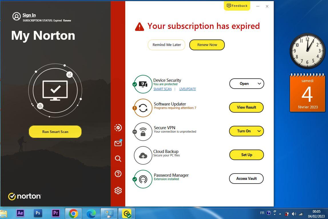Screen dimensions: 328x219
Task: Click the "Software Updater" heading text
Action: point(170,104)
